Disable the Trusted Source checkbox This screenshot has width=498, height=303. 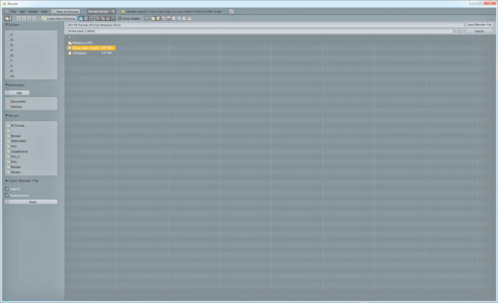pyautogui.click(x=7, y=195)
